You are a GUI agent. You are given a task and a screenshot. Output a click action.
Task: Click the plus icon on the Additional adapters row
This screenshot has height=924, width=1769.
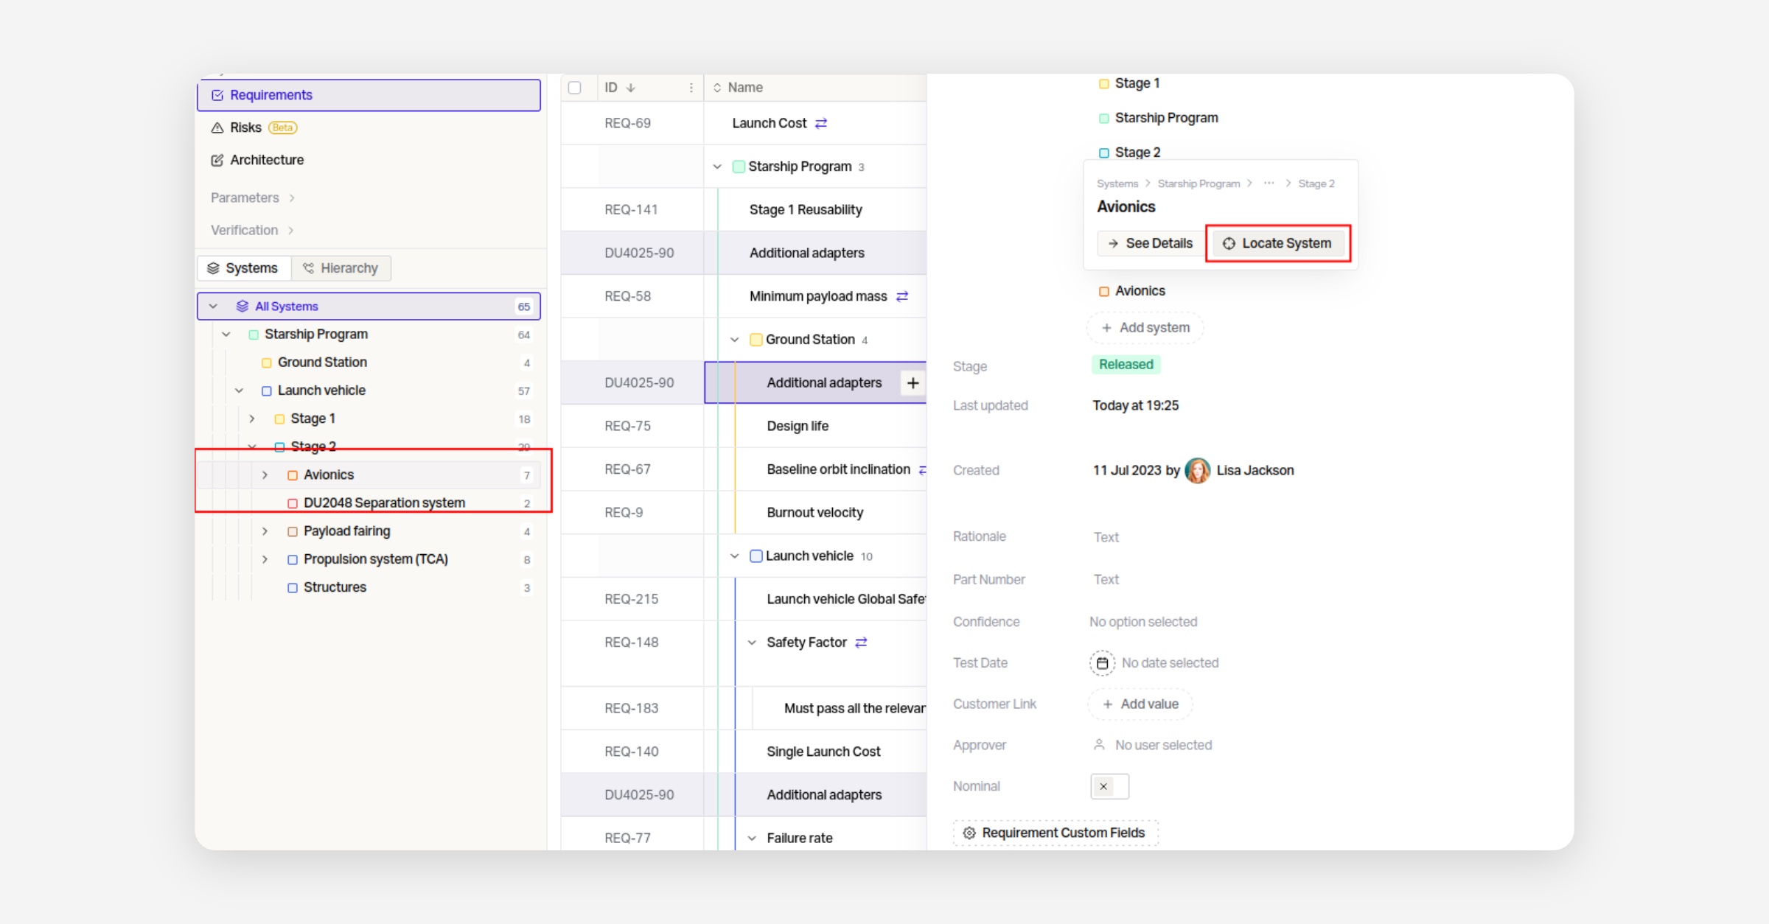pos(913,382)
